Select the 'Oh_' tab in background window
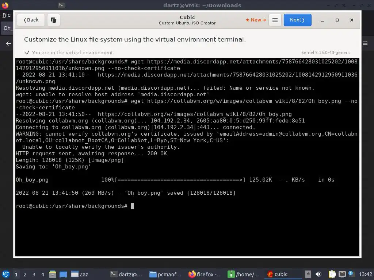 tap(7, 28)
